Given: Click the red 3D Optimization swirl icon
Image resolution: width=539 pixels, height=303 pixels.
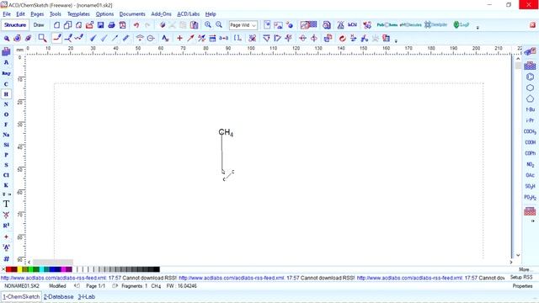Looking at the screenshot, I should click(342, 38).
